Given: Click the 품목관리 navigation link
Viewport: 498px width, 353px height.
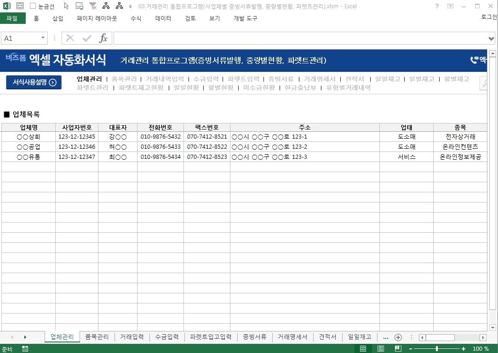Looking at the screenshot, I should [x=124, y=79].
